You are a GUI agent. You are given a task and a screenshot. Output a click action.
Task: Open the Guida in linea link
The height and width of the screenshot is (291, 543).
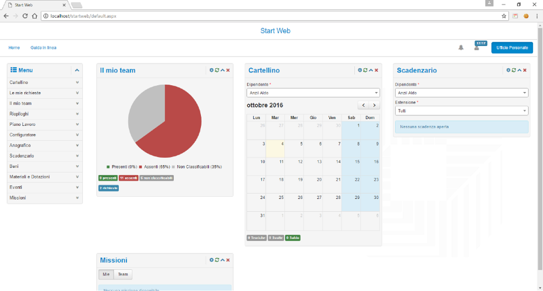(43, 48)
